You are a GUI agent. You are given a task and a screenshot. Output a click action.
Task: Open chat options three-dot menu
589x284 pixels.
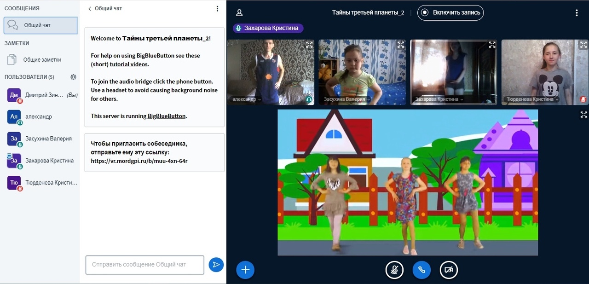[x=218, y=8]
